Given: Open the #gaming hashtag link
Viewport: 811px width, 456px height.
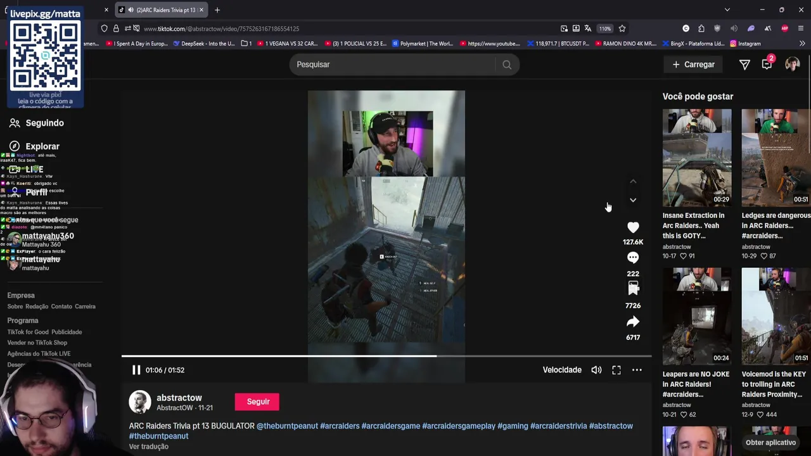Looking at the screenshot, I should (513, 426).
